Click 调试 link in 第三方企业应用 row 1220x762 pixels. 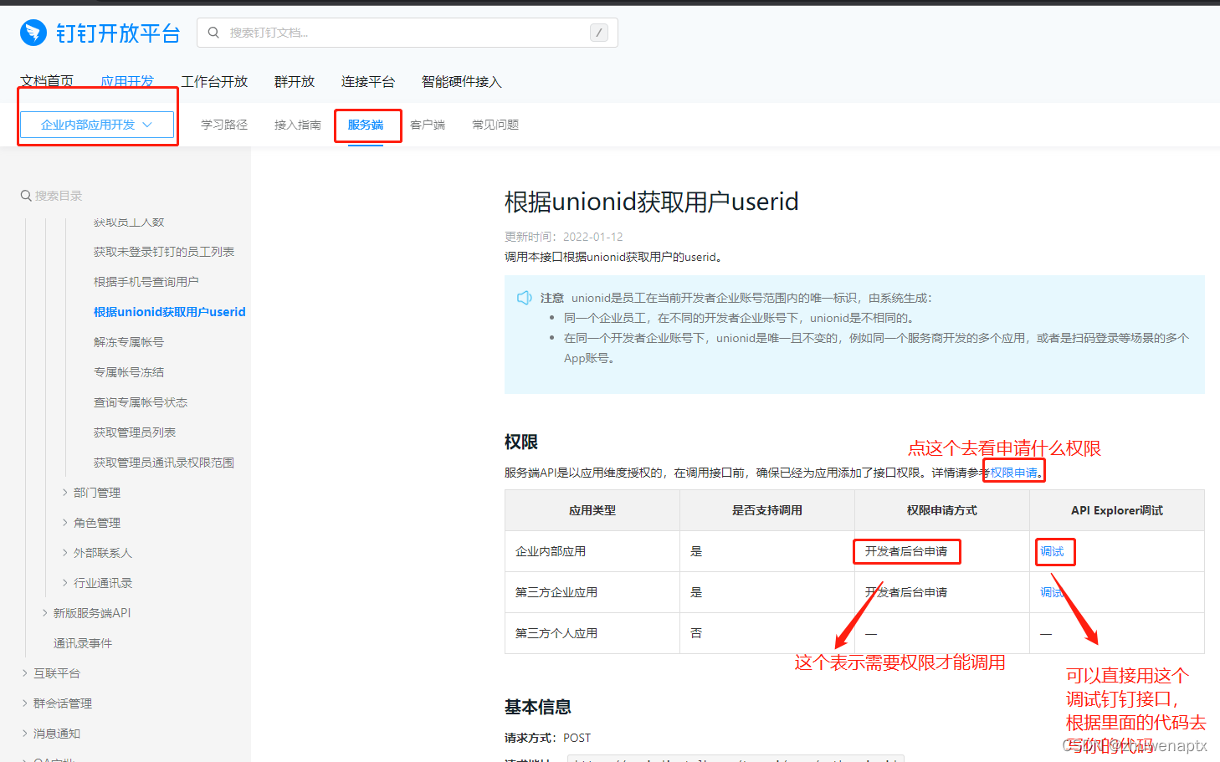[1052, 592]
